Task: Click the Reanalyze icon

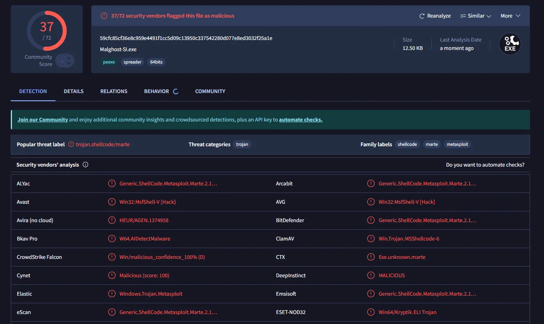Action: tap(422, 16)
